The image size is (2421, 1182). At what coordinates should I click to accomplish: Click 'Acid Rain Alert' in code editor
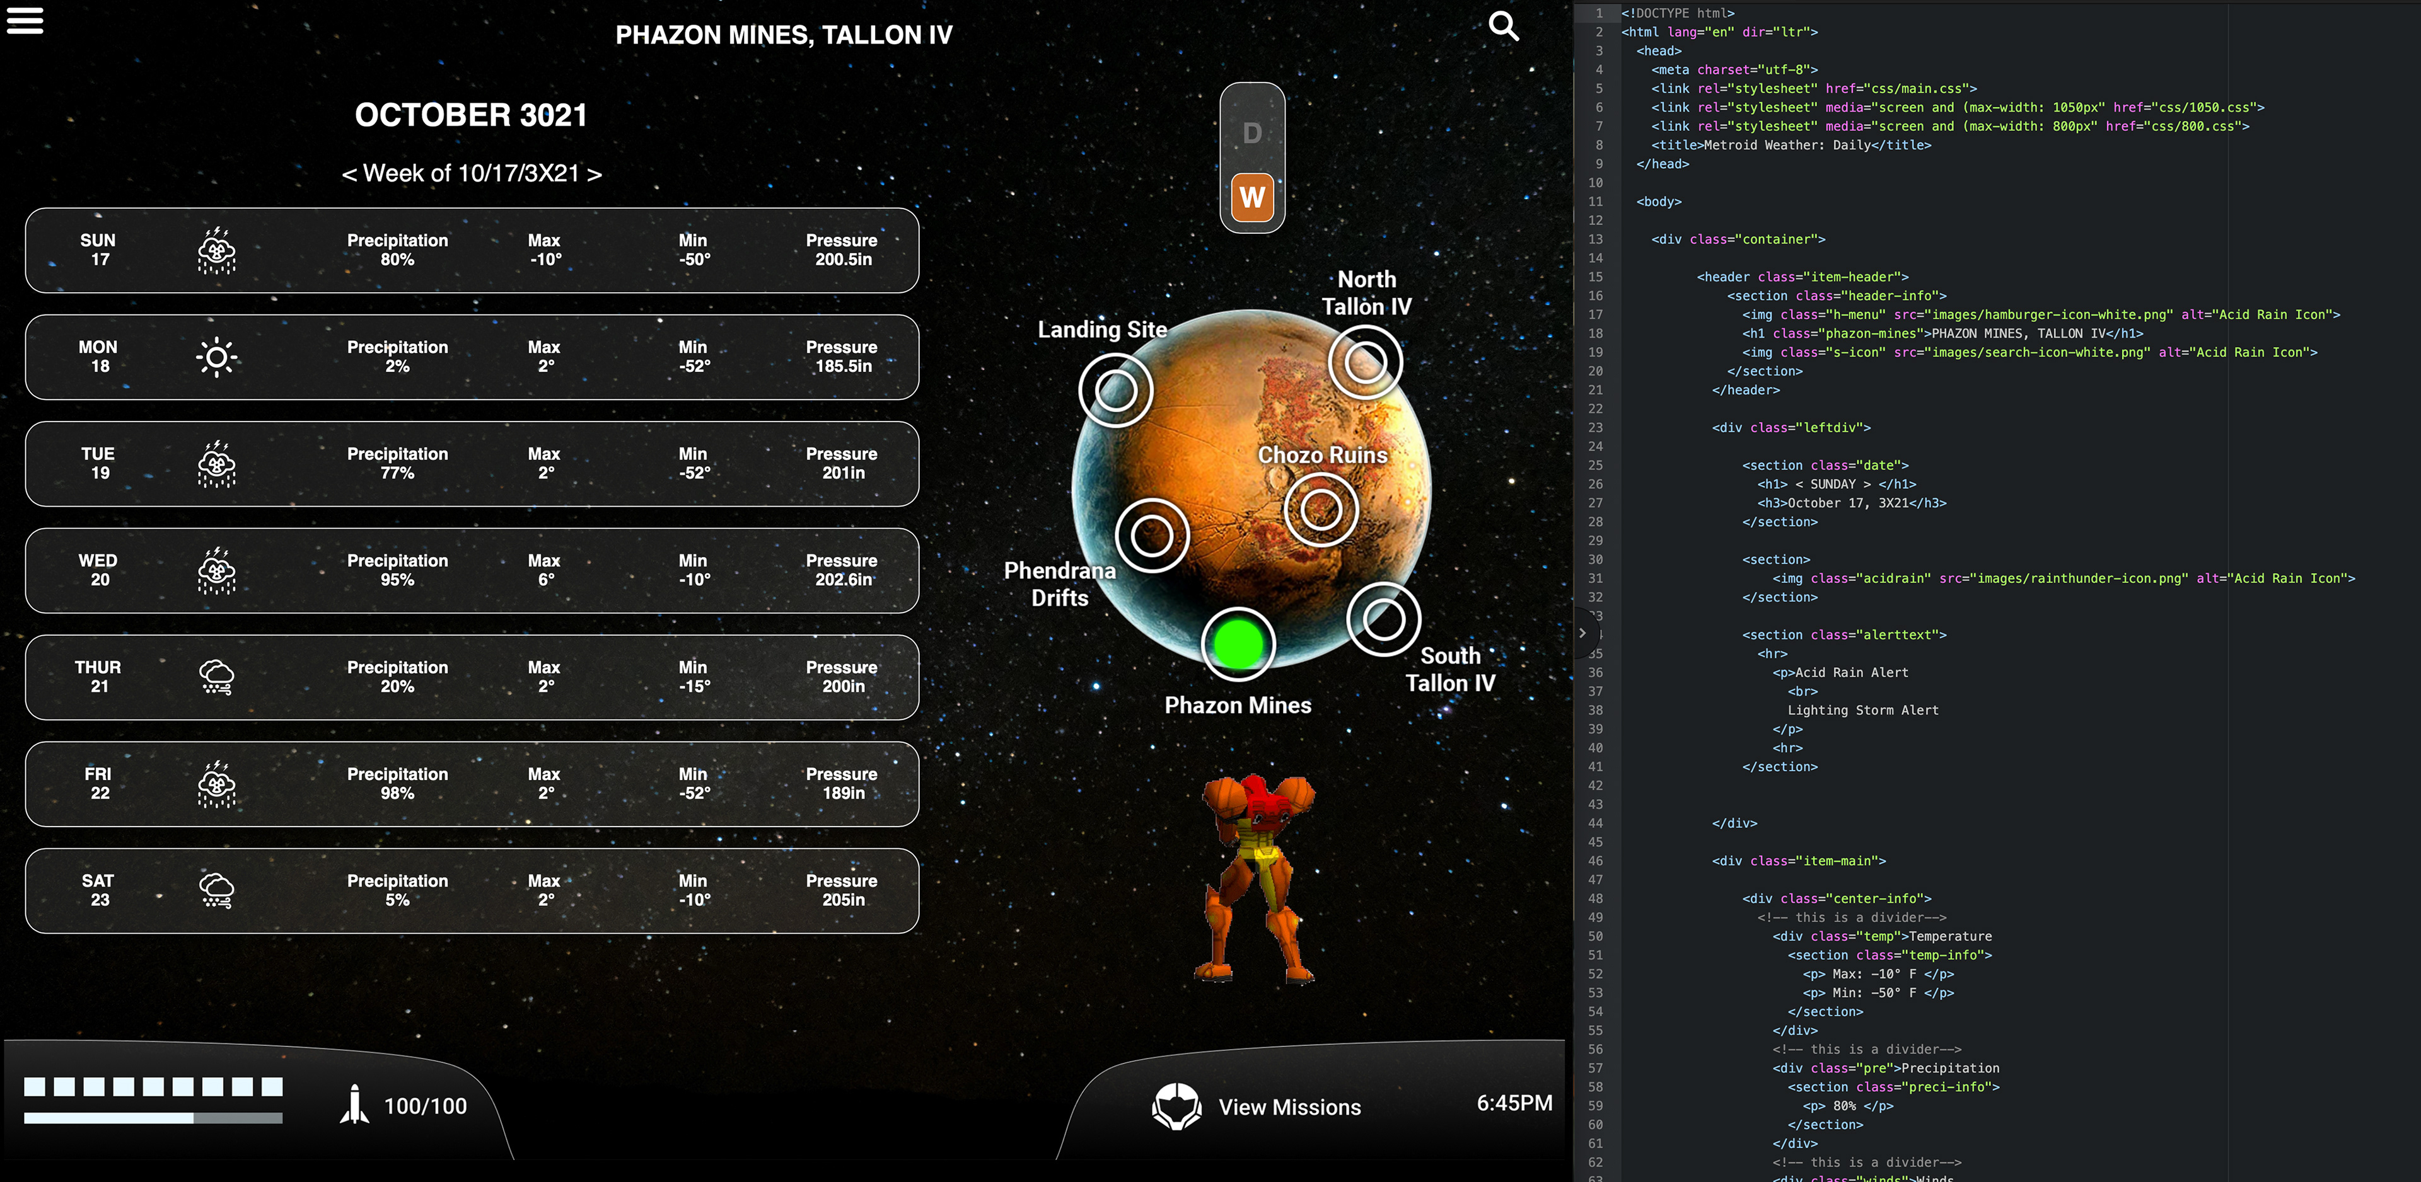(1852, 673)
